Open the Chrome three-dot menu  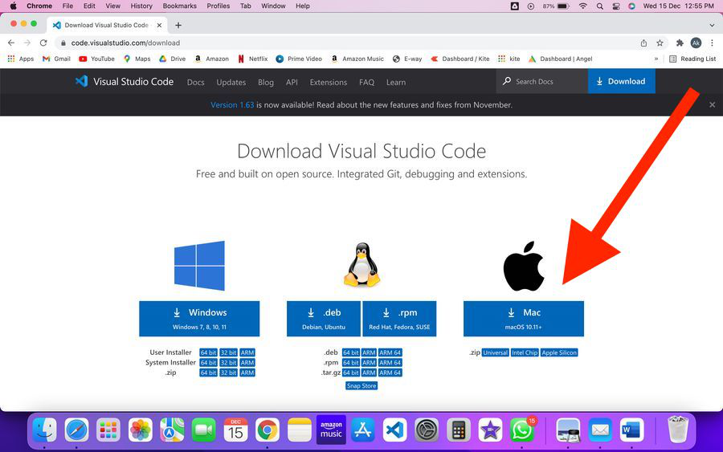click(712, 43)
